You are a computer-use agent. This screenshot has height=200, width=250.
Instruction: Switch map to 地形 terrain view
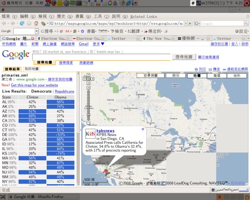pyautogui.click(x=237, y=75)
